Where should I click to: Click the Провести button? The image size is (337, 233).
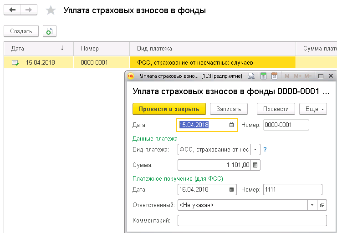click(x=276, y=109)
